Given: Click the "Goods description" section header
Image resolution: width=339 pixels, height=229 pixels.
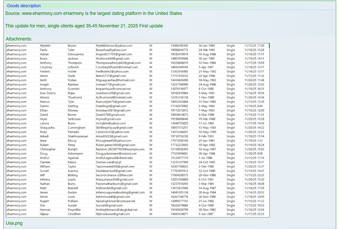Looking at the screenshot, I should click(24, 6).
